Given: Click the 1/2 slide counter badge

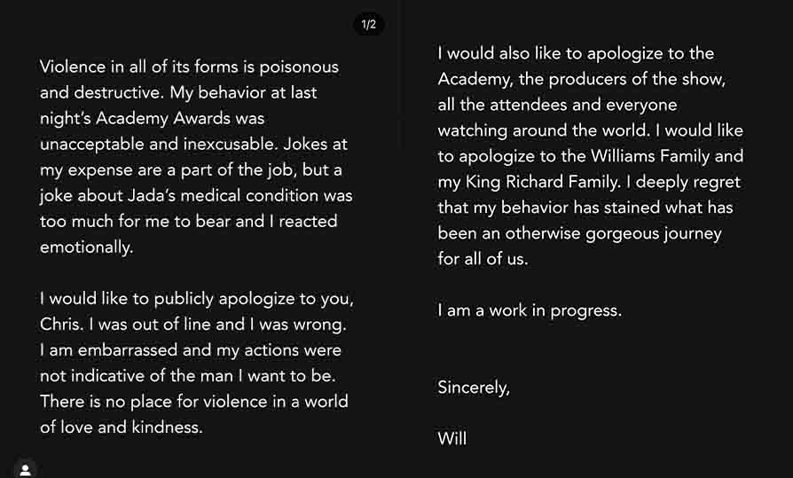Looking at the screenshot, I should (369, 24).
